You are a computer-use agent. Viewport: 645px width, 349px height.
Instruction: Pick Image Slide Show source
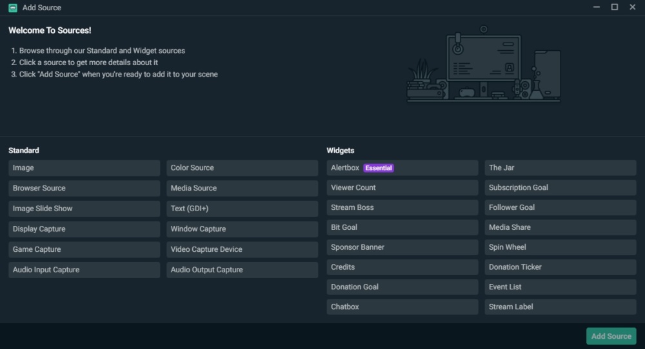click(x=84, y=209)
